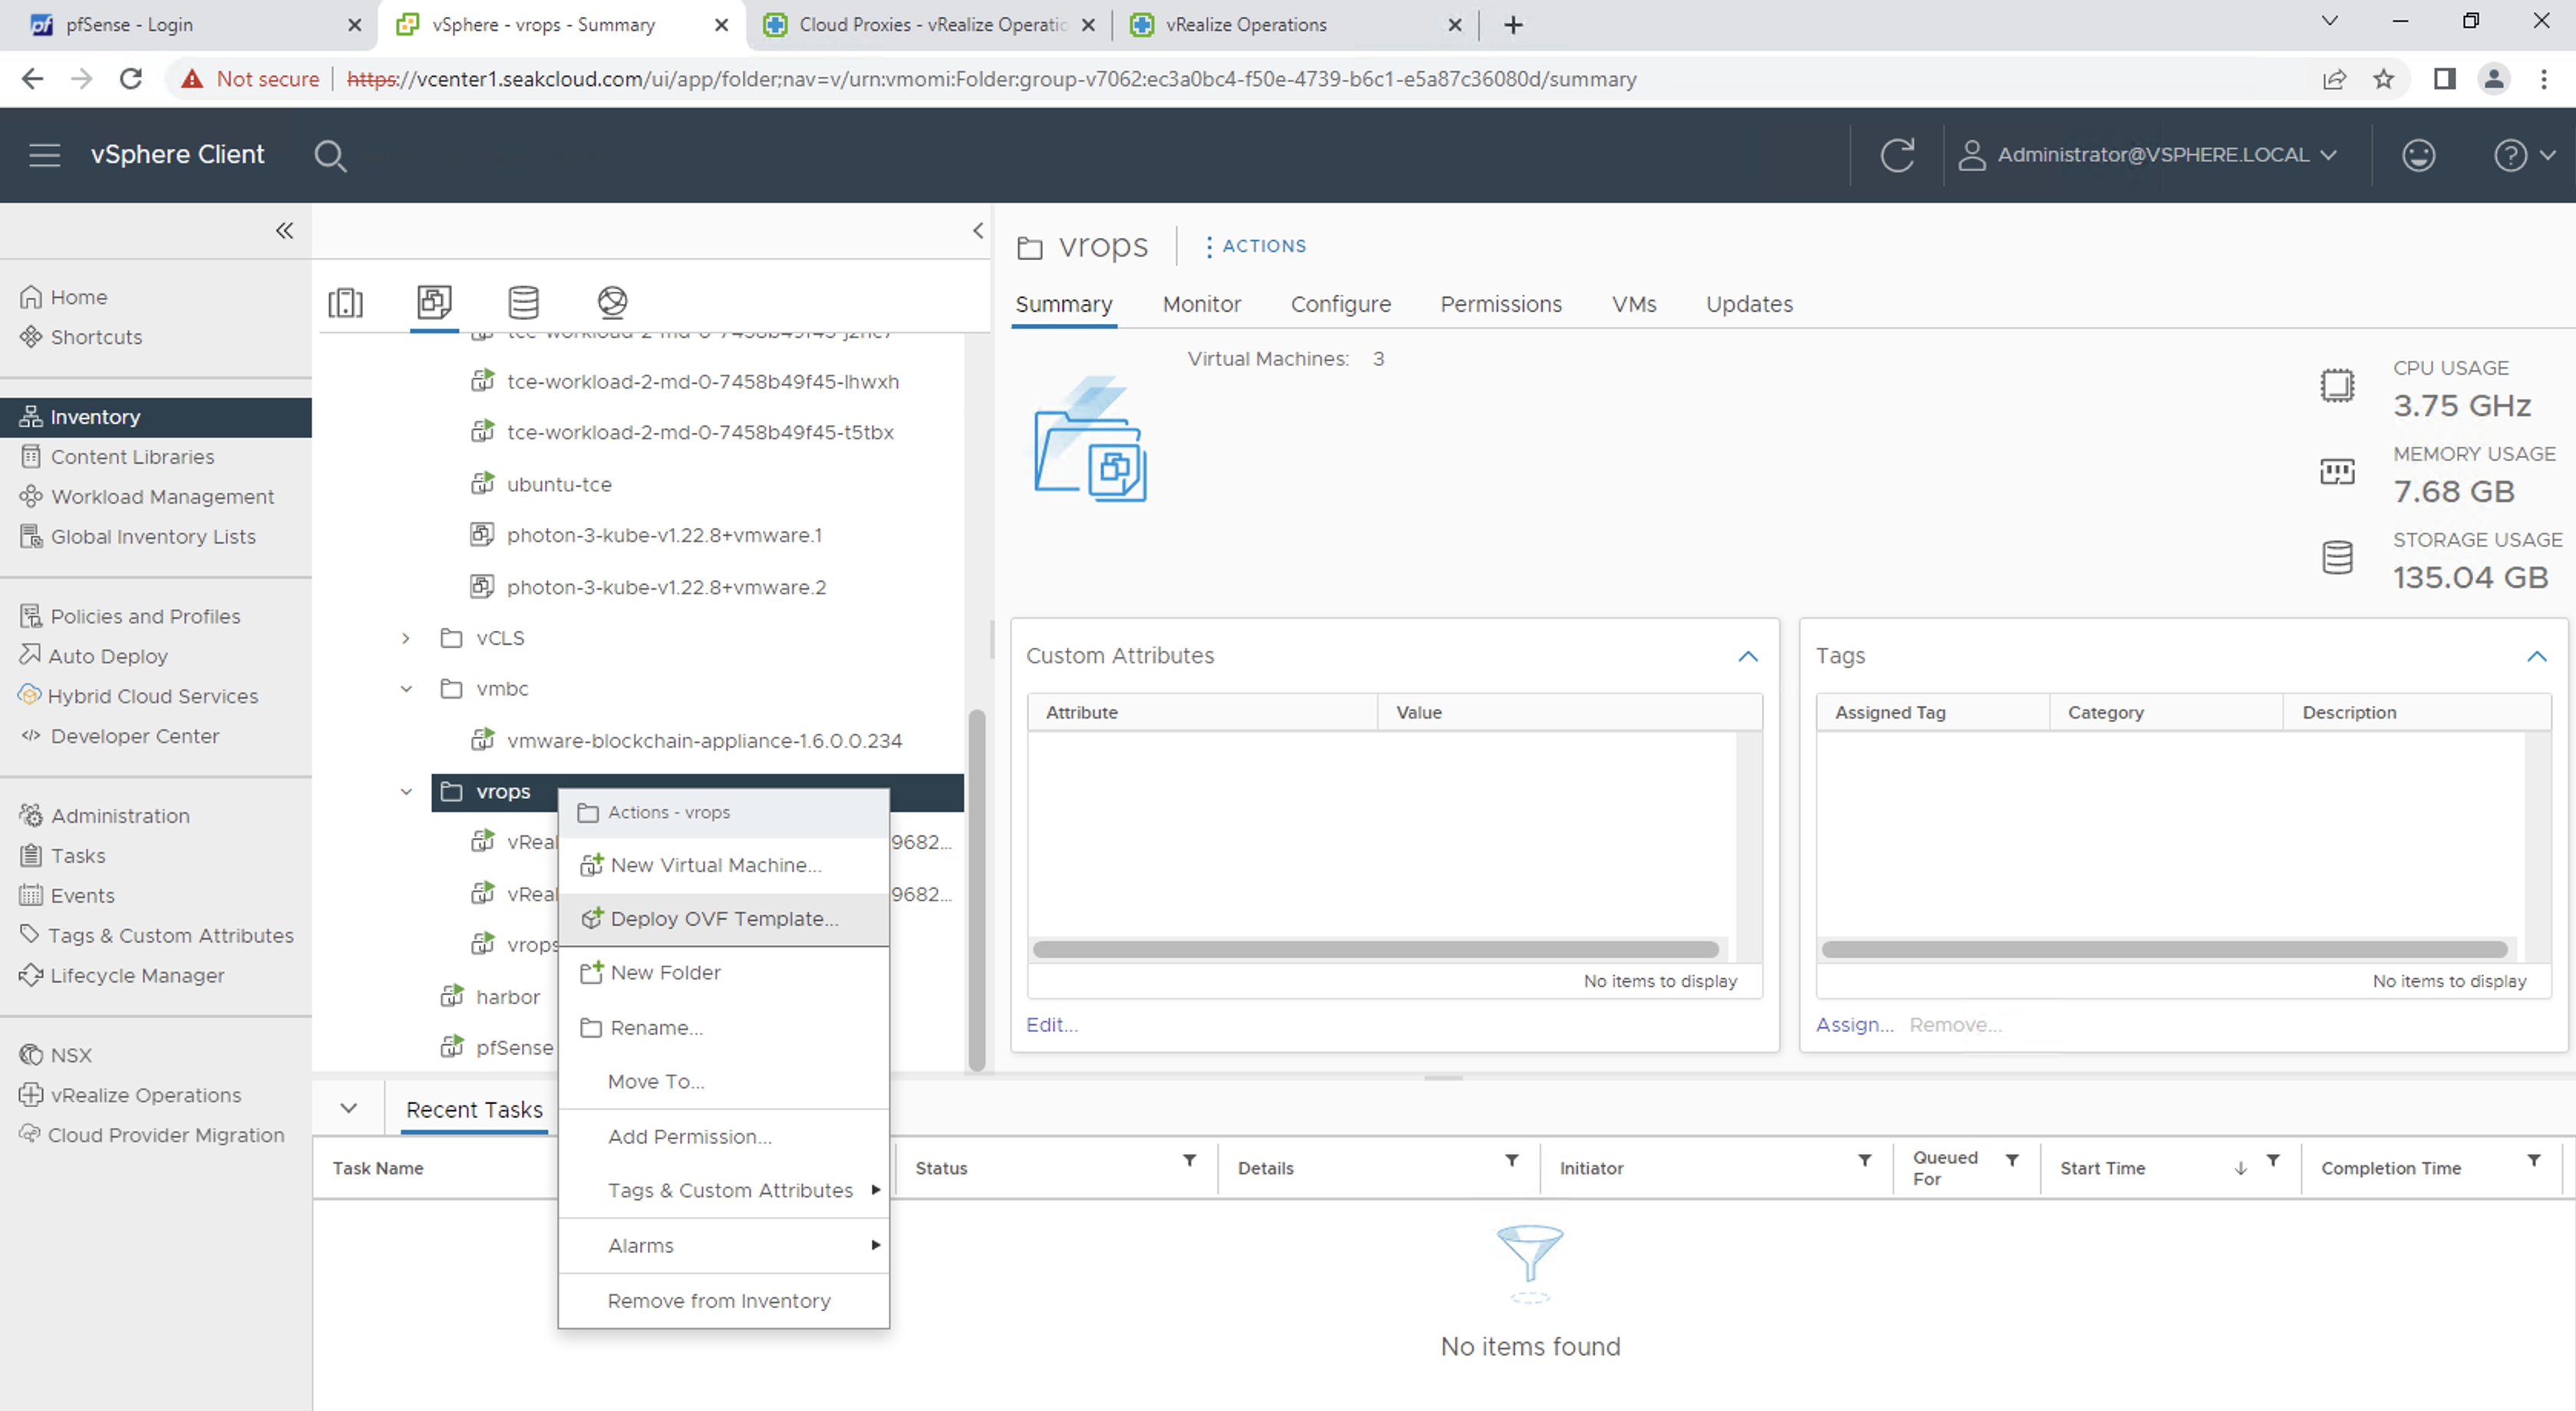Collapse the left navigation sidebar
The height and width of the screenshot is (1411, 2576).
284,231
